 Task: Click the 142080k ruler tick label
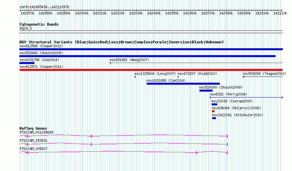click(226, 13)
